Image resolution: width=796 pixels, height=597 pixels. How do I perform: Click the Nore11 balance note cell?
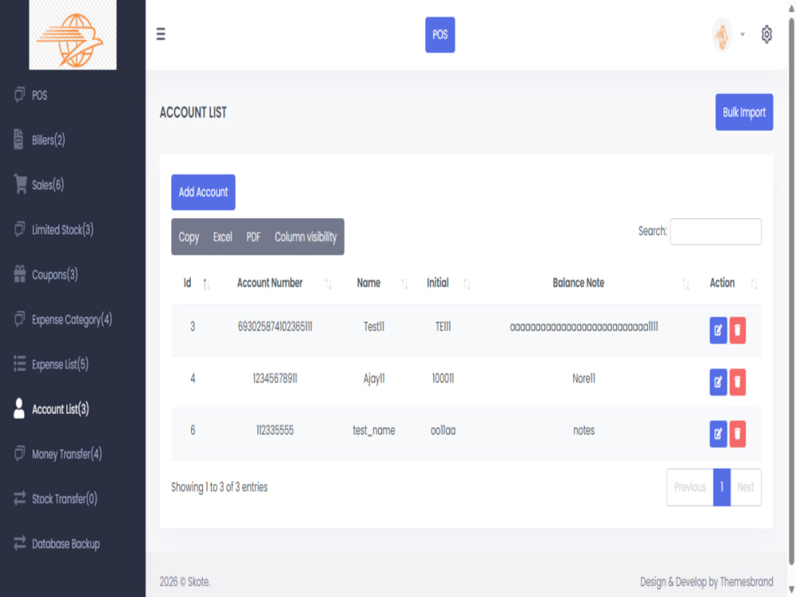[x=583, y=379]
